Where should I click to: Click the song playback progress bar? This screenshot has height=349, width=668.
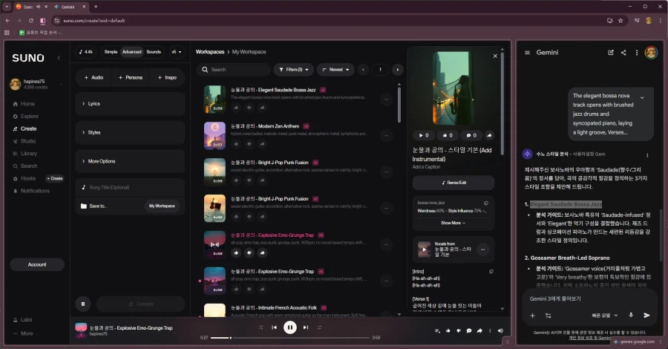pyautogui.click(x=289, y=338)
